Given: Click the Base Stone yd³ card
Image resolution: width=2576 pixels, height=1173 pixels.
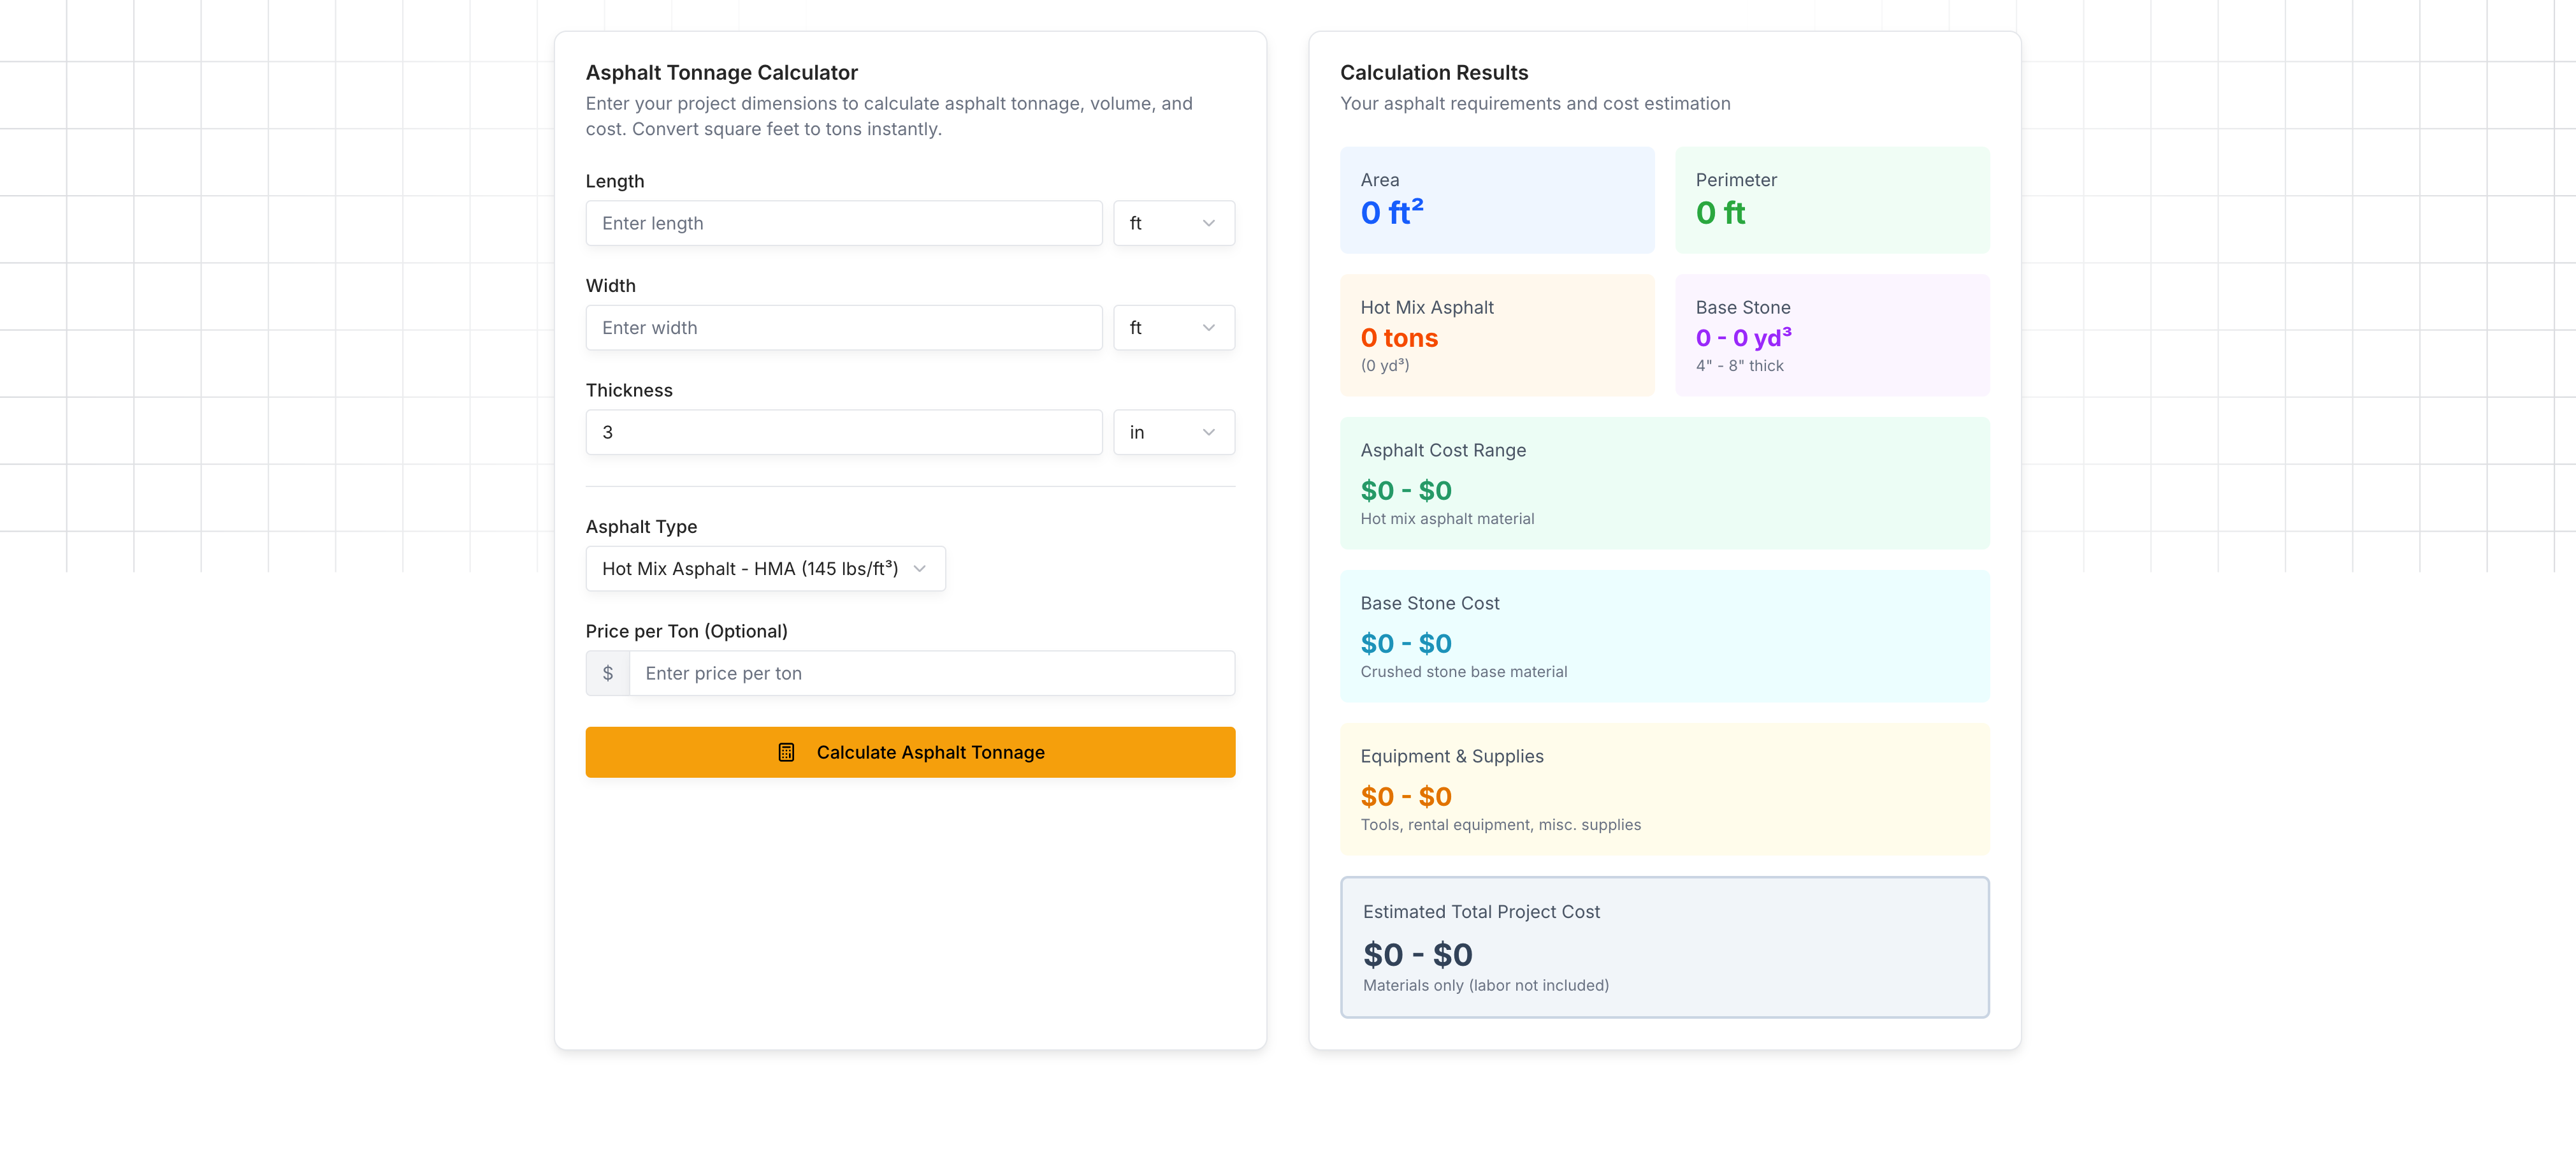Looking at the screenshot, I should 1831,335.
